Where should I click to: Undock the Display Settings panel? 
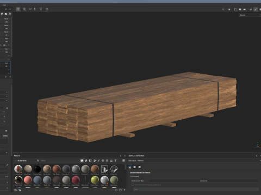256,155
